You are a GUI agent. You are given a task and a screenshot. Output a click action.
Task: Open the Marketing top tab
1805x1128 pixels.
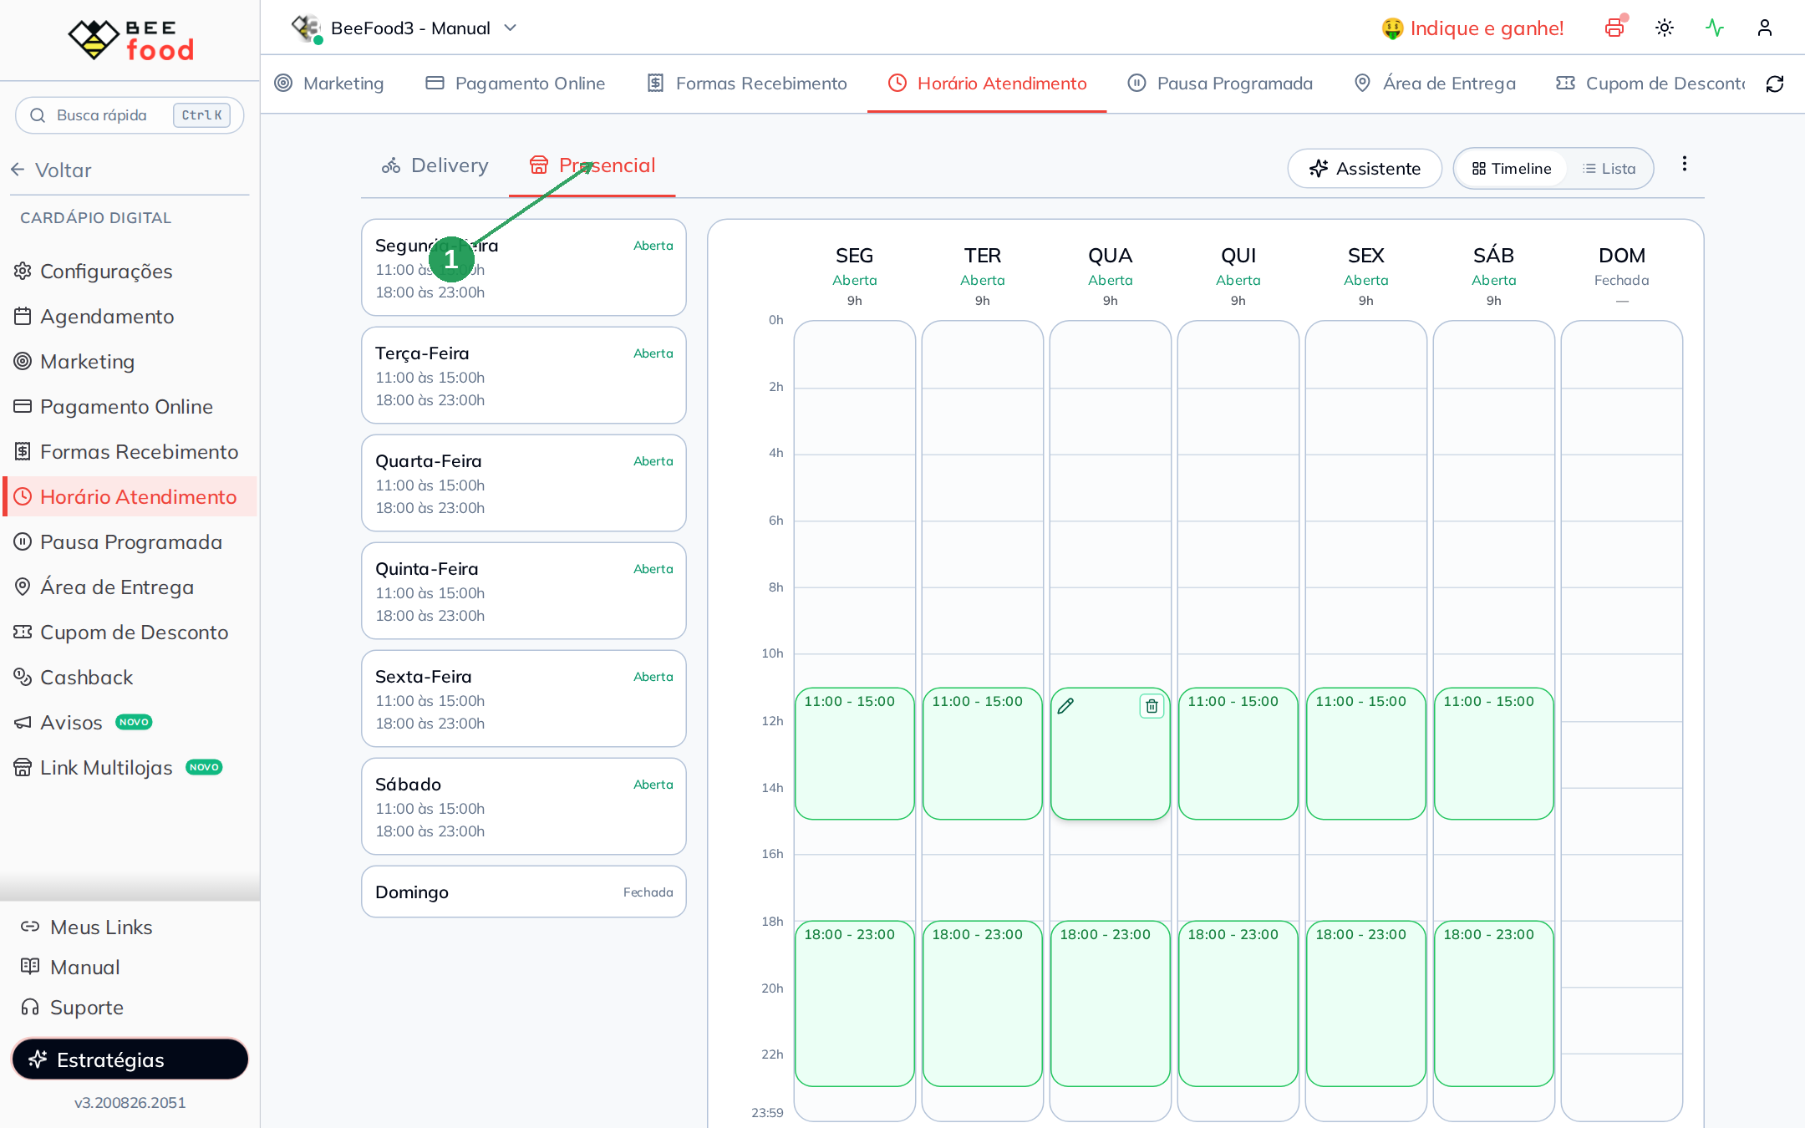329,84
